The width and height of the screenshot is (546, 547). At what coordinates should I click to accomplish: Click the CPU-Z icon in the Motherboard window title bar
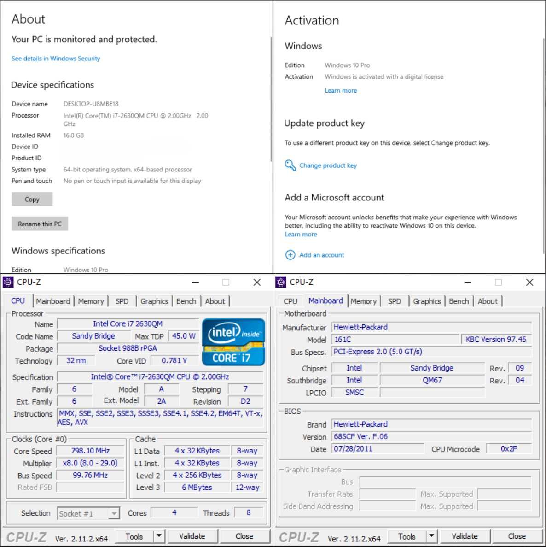coord(281,282)
